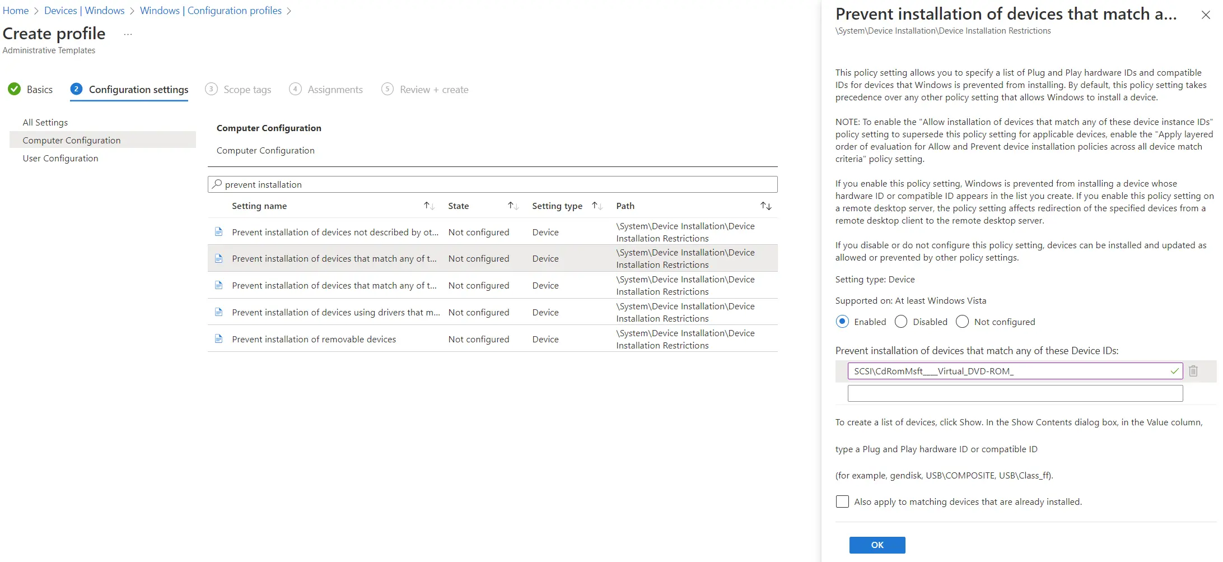Go to the Basics step tab
This screenshot has height=562, width=1223.
[x=31, y=90]
